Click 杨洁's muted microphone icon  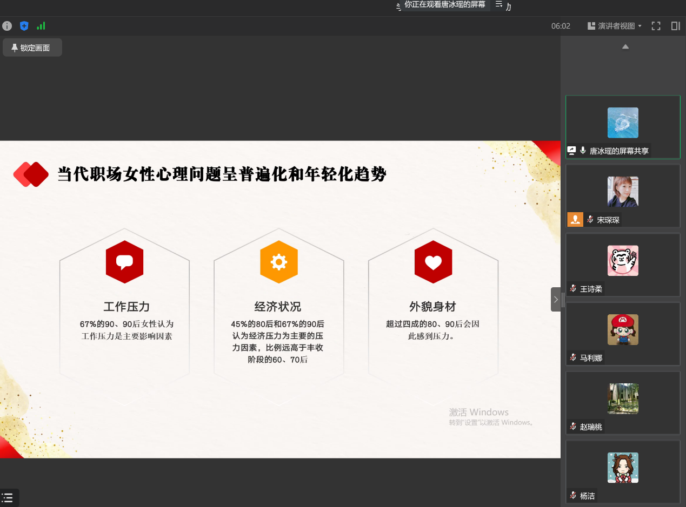(573, 496)
